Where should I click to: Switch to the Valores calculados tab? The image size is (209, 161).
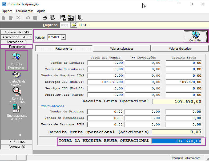click(x=122, y=49)
